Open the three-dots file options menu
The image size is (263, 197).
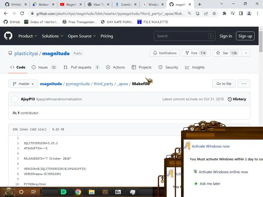[244, 84]
